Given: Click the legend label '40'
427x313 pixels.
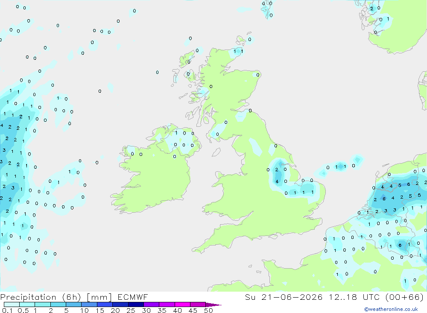Looking at the screenshot, I should click(x=177, y=310).
